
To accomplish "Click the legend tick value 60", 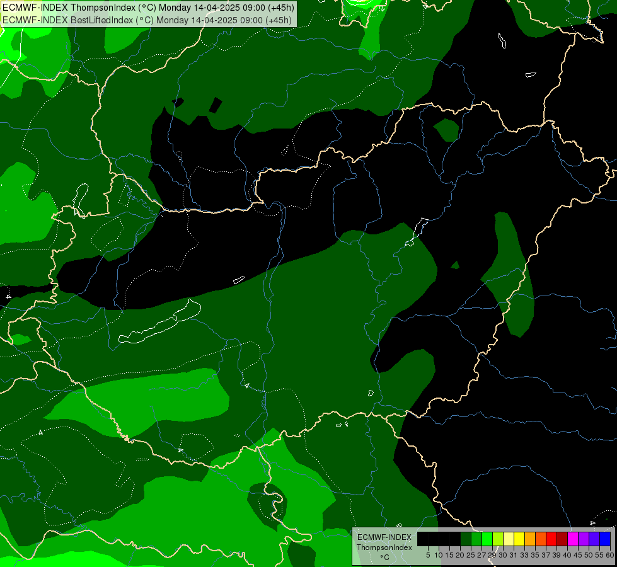I will 610,555.
